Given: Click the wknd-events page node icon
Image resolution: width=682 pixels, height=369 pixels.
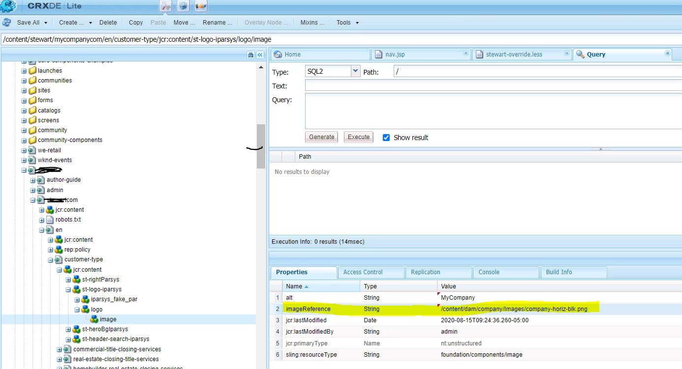Looking at the screenshot, I should point(32,160).
